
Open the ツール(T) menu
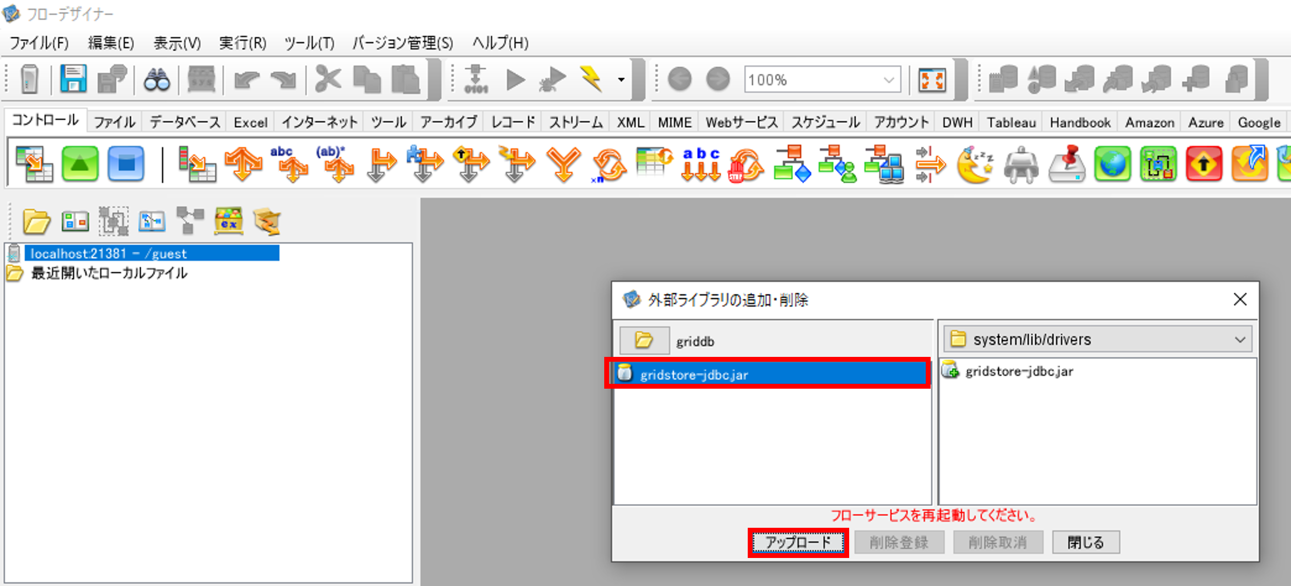309,43
